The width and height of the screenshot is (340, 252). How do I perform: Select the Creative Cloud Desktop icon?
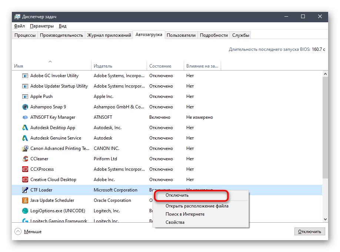[25, 180]
